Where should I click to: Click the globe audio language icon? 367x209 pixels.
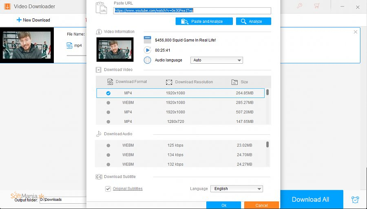click(147, 60)
